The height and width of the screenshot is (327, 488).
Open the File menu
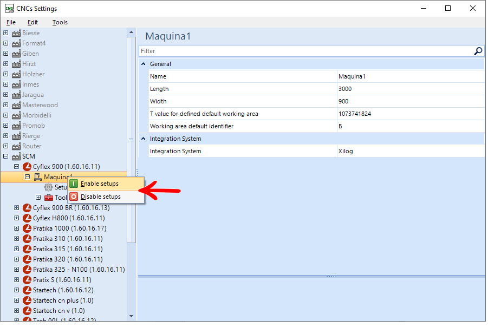pos(11,22)
